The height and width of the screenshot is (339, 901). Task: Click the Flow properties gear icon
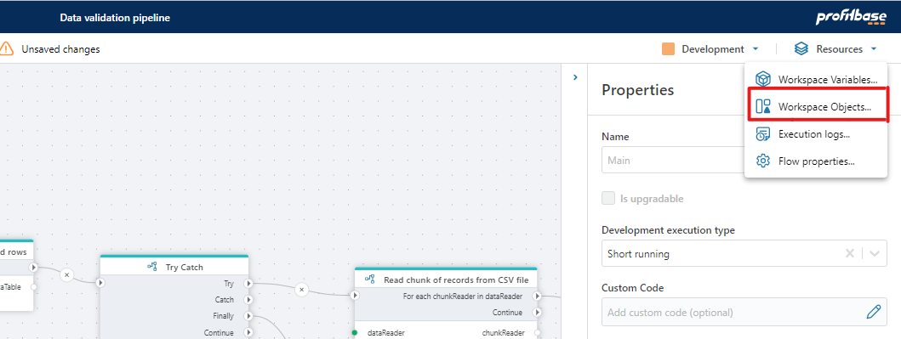pos(762,161)
